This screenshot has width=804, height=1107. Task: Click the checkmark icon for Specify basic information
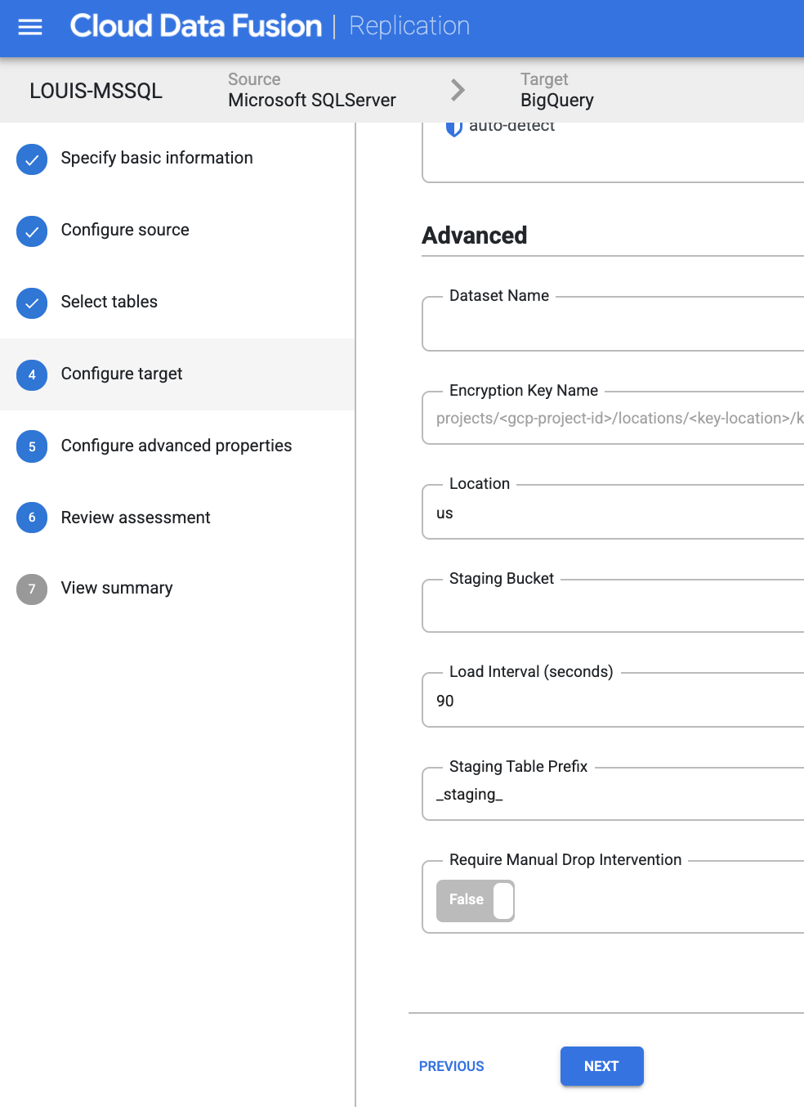[x=32, y=159]
